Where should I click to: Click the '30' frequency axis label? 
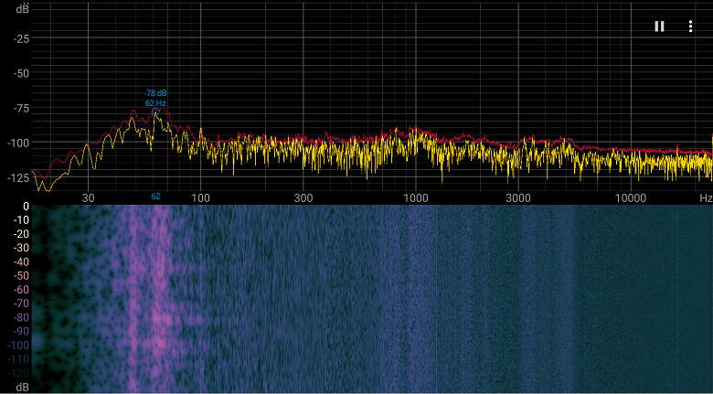89,197
